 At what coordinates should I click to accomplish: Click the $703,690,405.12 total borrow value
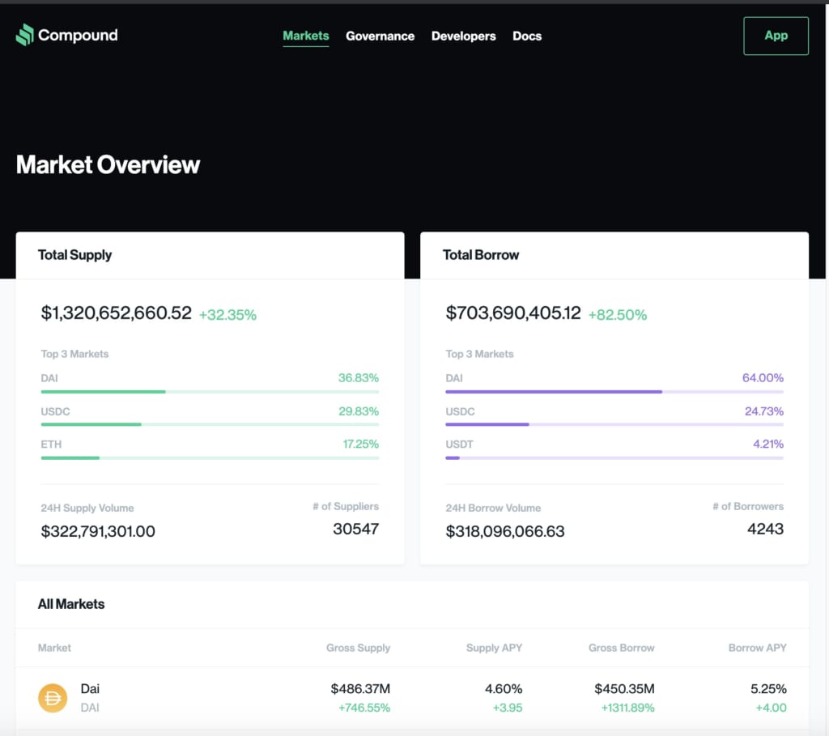tap(512, 313)
